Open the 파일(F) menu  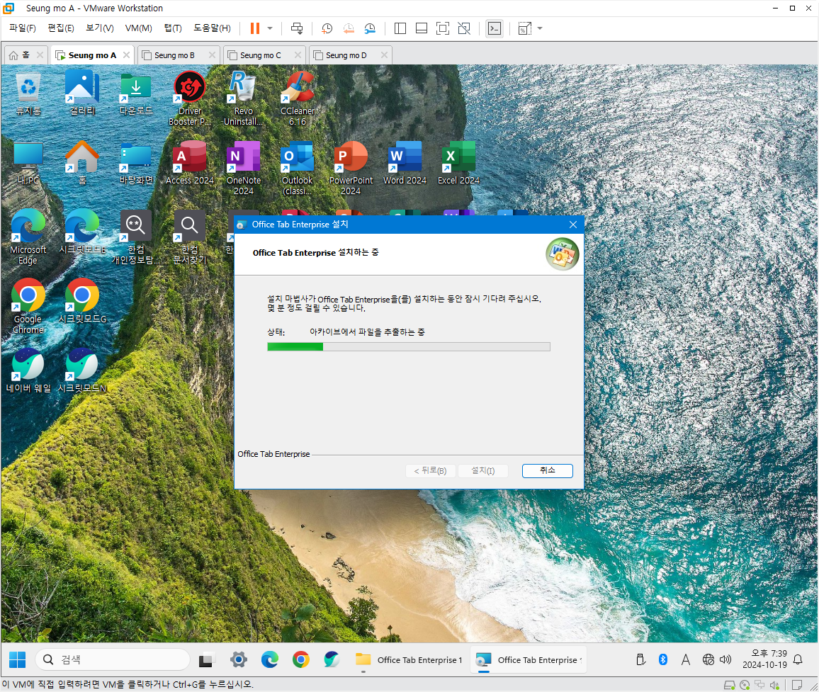pyautogui.click(x=23, y=28)
